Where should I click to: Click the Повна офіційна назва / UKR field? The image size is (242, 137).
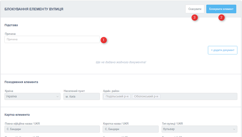[x=52, y=129]
